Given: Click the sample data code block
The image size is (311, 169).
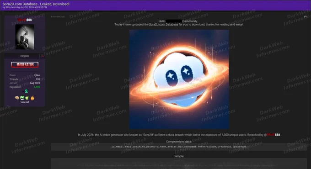Looking at the screenshot, I should (x=179, y=164).
